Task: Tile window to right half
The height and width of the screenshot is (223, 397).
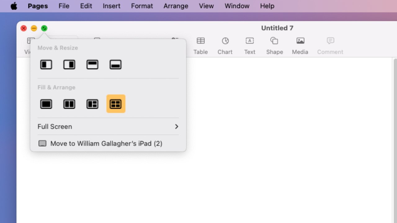Action: click(69, 64)
